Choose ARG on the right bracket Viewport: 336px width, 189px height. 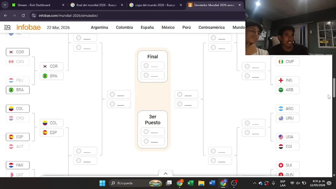click(288, 109)
